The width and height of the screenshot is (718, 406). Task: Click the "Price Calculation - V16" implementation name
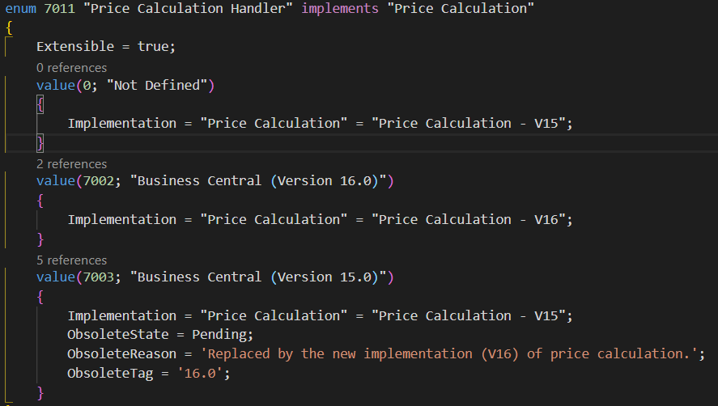468,219
